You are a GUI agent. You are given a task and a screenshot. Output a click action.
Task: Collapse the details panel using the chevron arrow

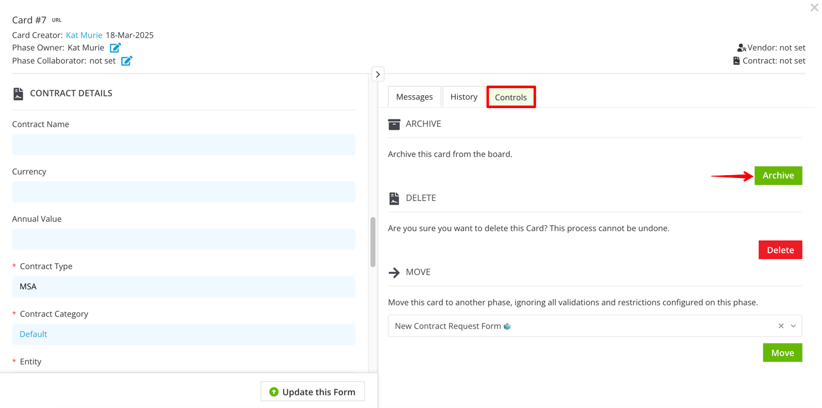coord(378,74)
